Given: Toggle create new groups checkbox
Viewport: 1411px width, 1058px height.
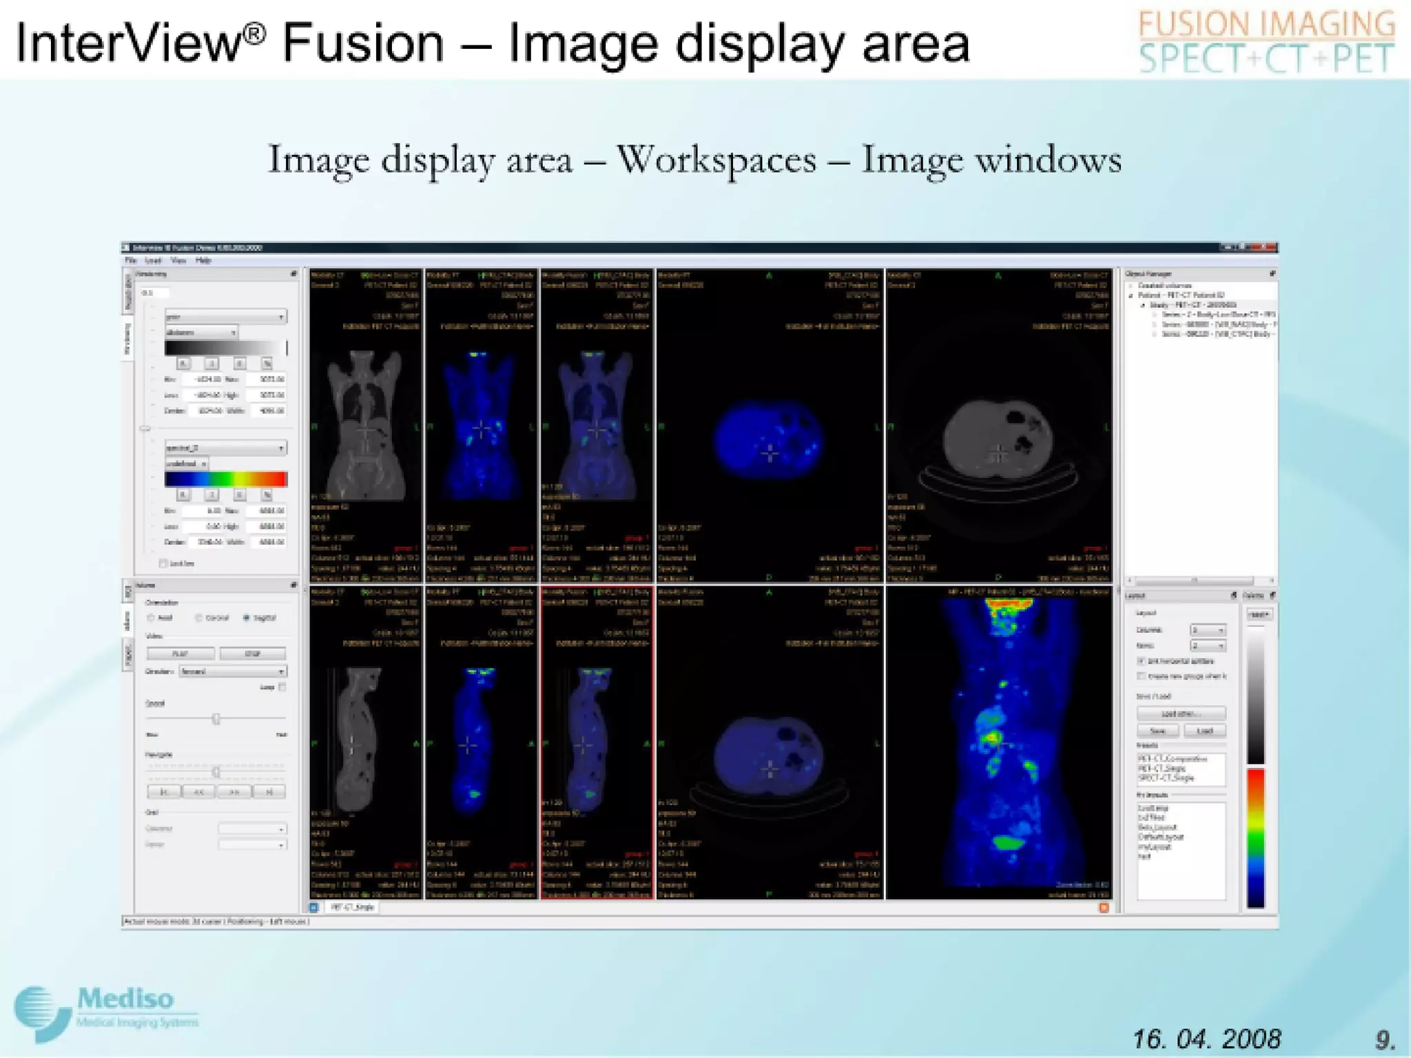Looking at the screenshot, I should [1142, 676].
